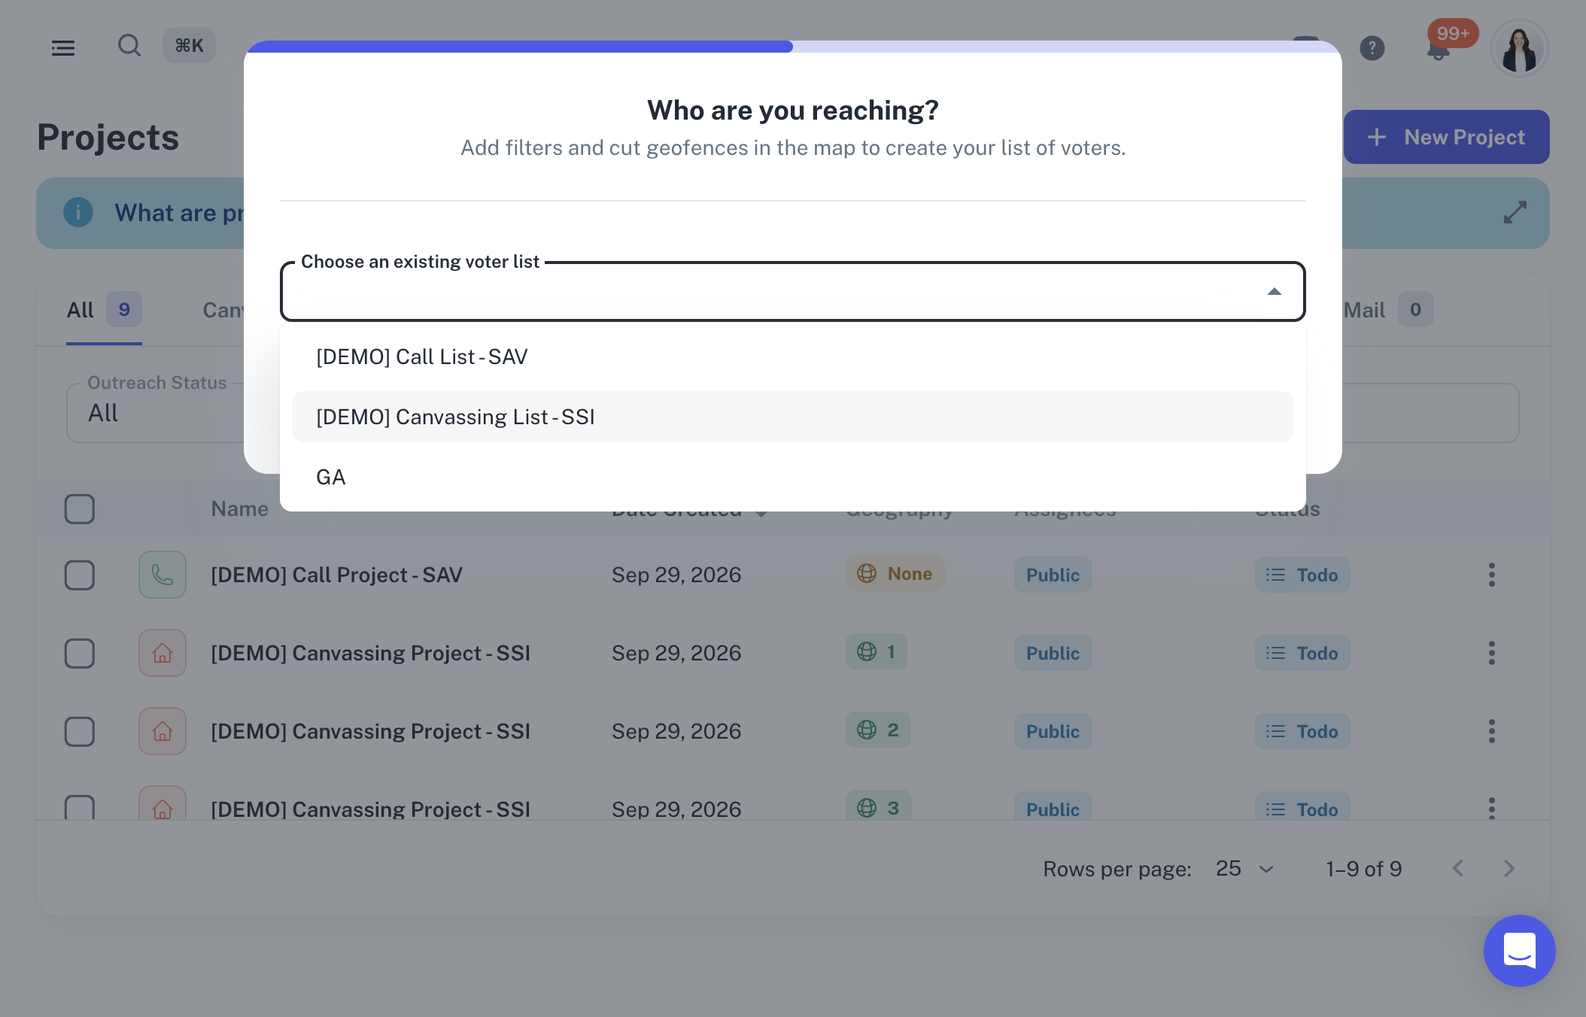Open three-dot menu for Canvassing Project geography 2

click(x=1491, y=731)
